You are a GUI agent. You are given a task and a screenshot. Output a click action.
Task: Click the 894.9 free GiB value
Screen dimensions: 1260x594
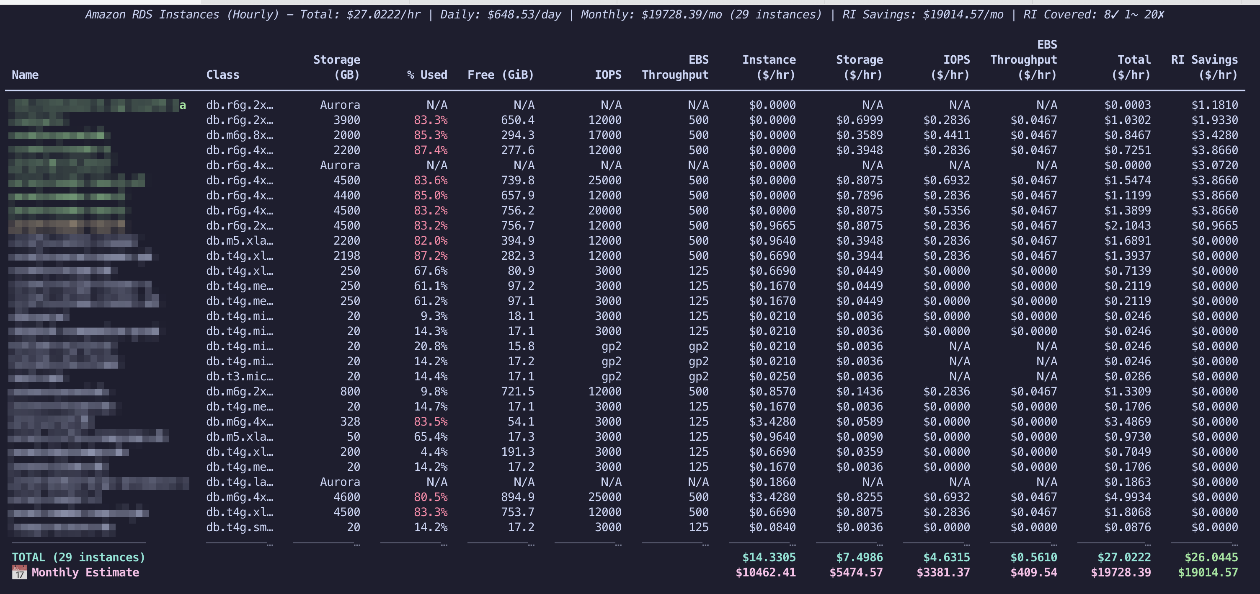click(x=517, y=497)
